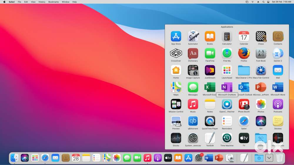The image size is (294, 165).
Task: Open the CrossOver app
Action: tap(176, 53)
